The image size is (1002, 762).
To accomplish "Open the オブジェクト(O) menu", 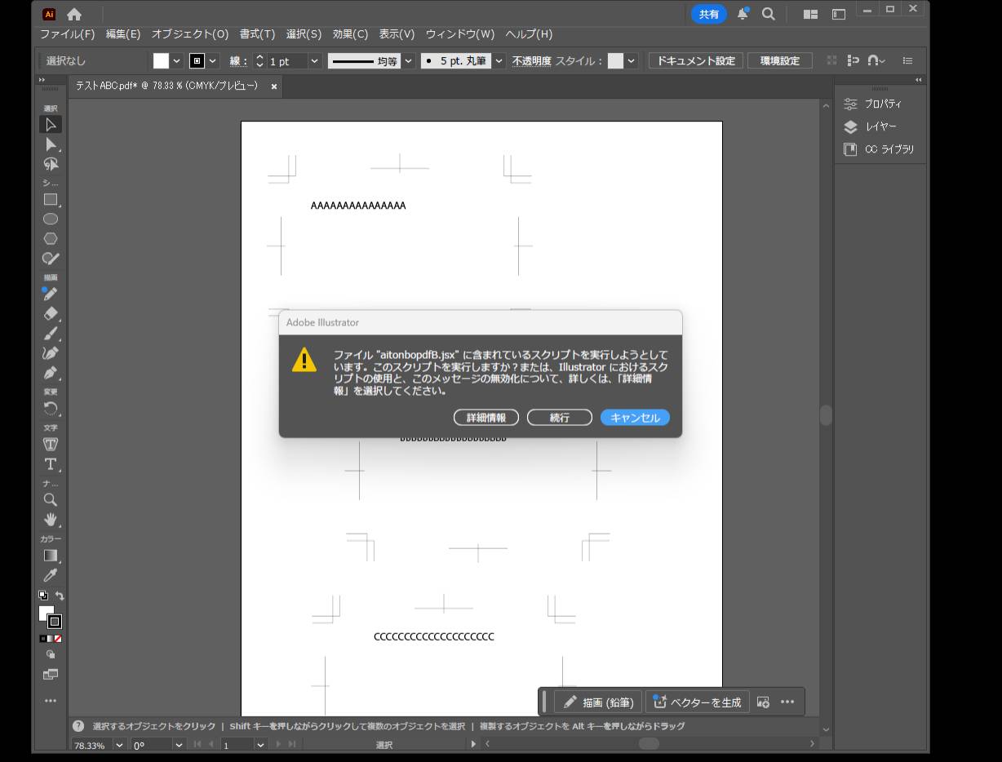I will click(x=189, y=34).
